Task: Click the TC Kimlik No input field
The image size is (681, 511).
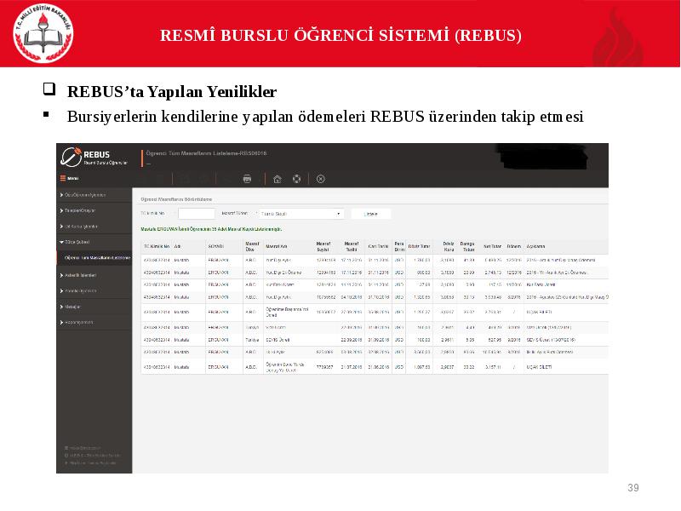Action: 197,214
